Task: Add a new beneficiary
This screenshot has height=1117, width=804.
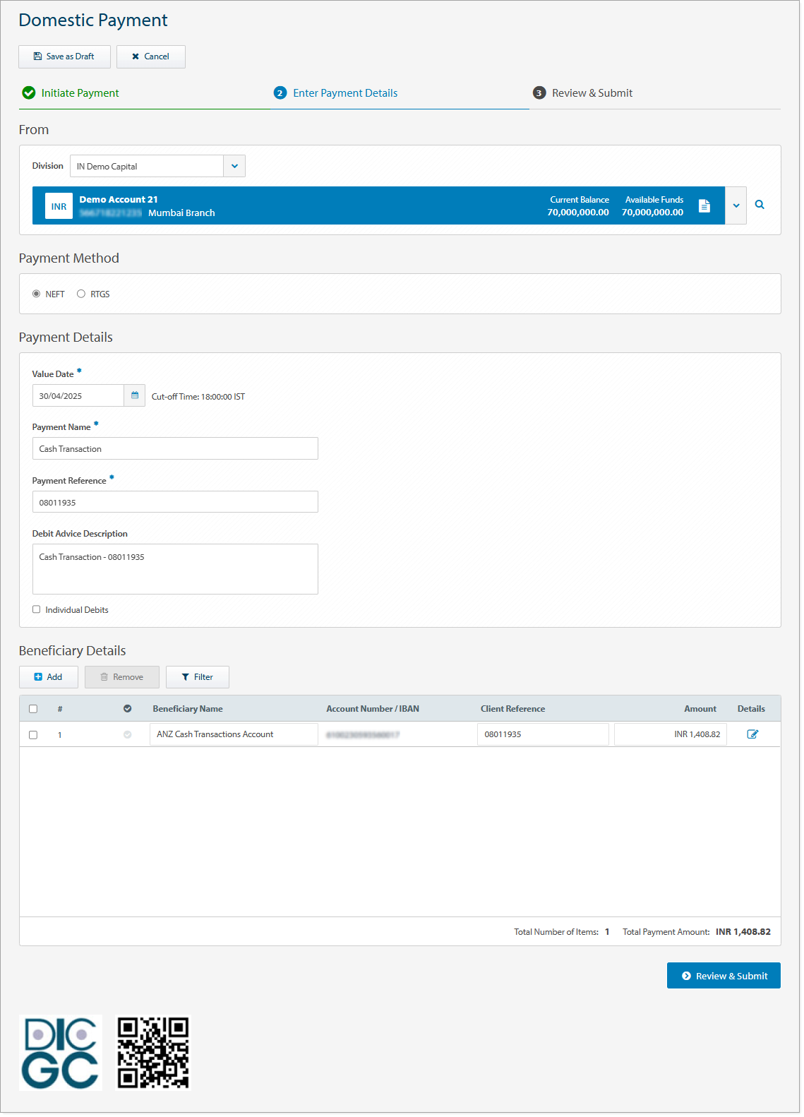Action: 49,677
